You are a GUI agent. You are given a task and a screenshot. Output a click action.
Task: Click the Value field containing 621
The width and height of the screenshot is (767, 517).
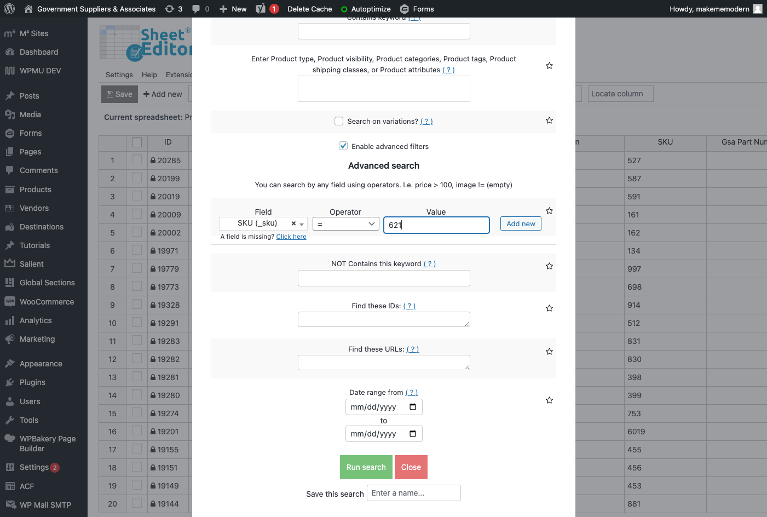pyautogui.click(x=436, y=225)
